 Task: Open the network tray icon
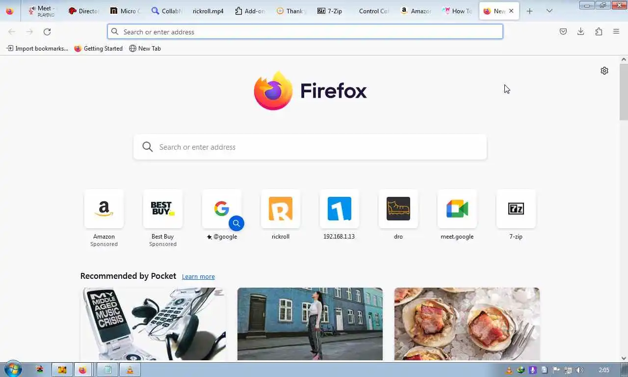(568, 370)
